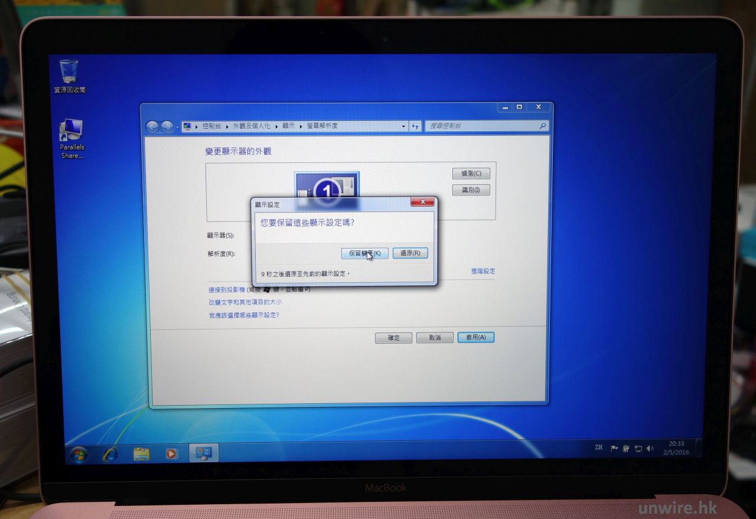The width and height of the screenshot is (756, 519).
Task: Select 外觀及個人化 in the breadcrumb path
Action: point(251,126)
